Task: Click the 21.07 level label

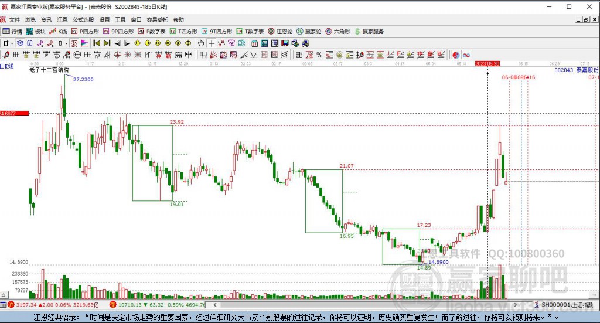Action: click(347, 166)
